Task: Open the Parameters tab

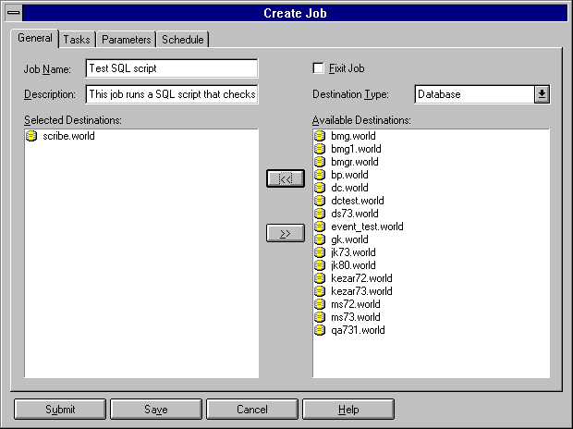Action: (x=126, y=40)
